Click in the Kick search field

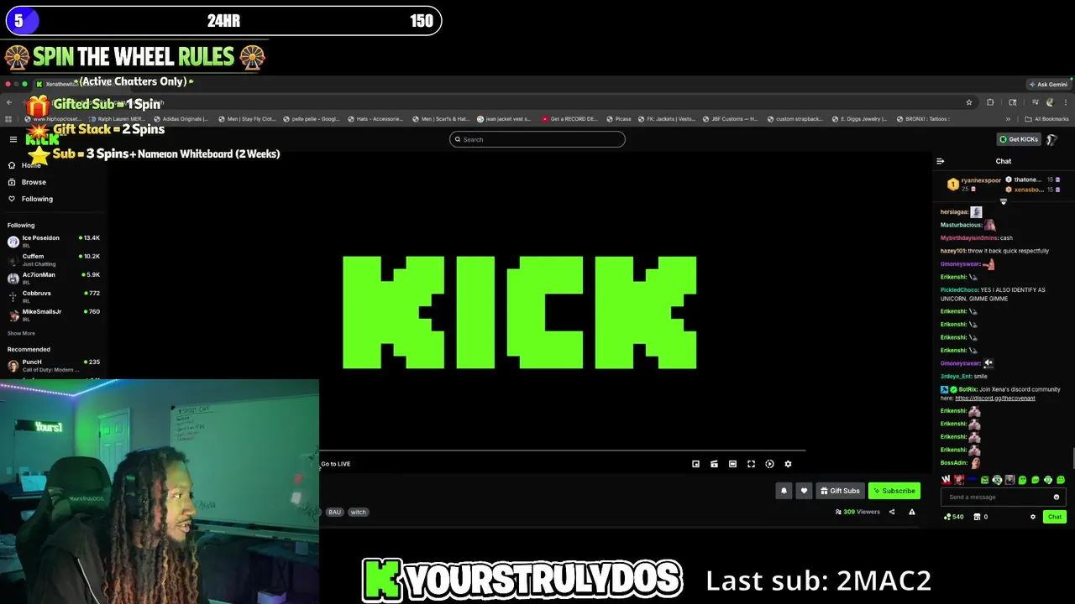tap(537, 139)
